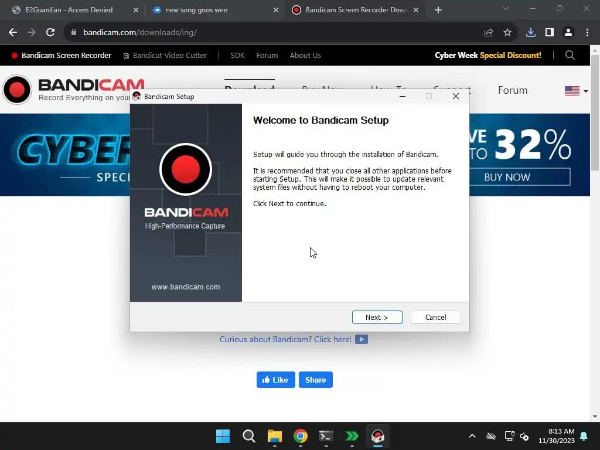
Task: Bookmark this page with star icon
Action: click(507, 33)
